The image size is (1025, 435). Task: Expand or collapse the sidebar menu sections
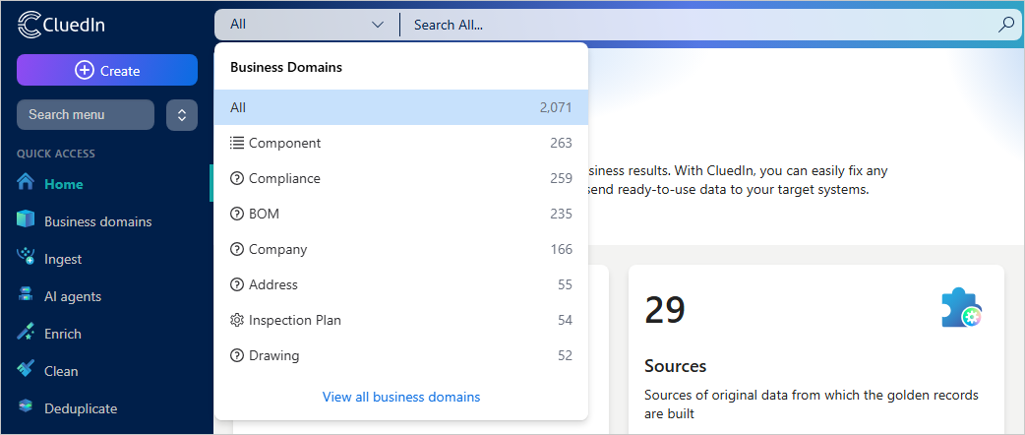point(182,115)
